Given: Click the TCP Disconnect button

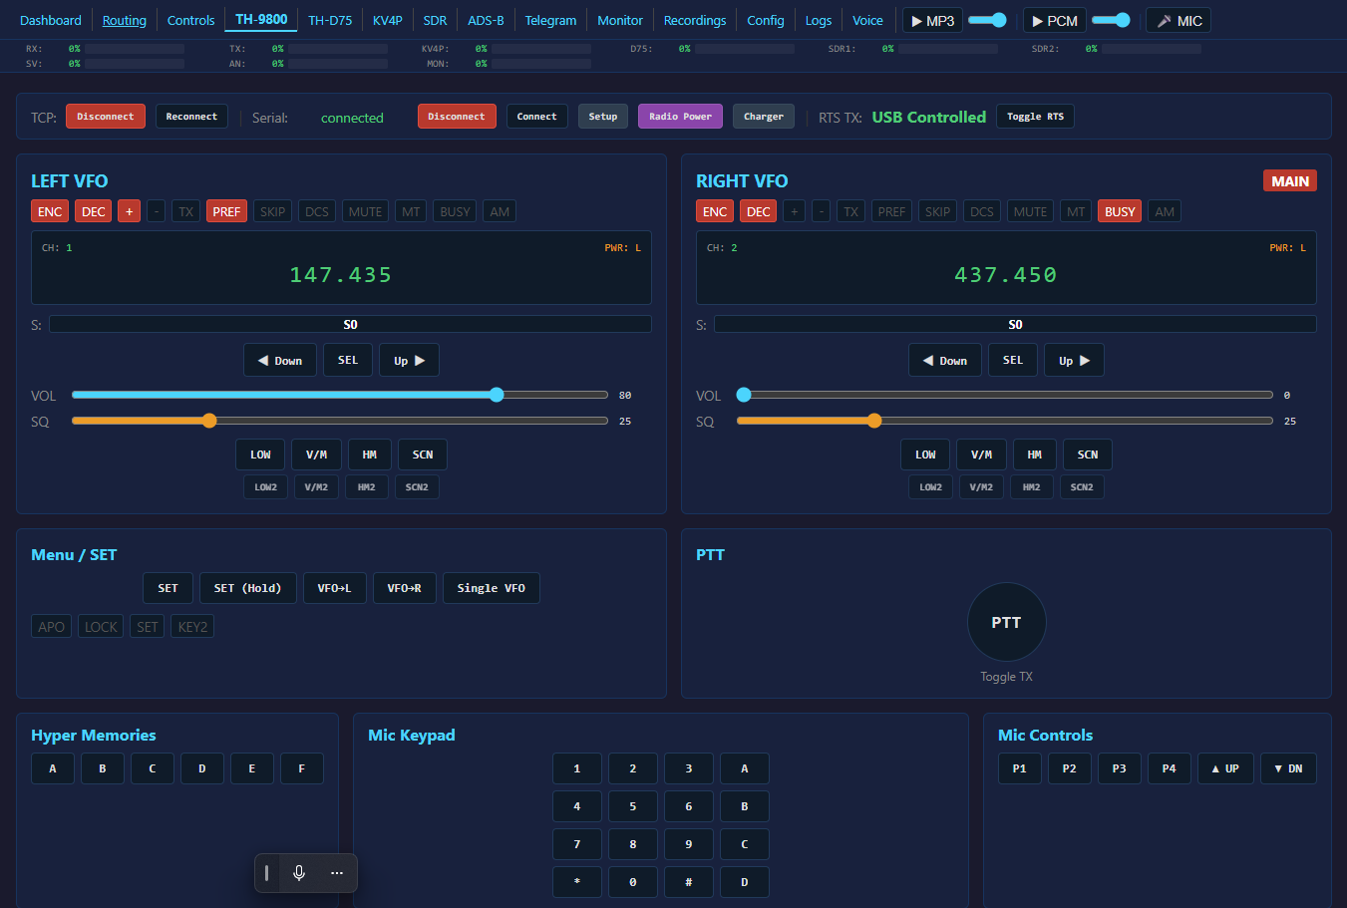Looking at the screenshot, I should pos(106,117).
